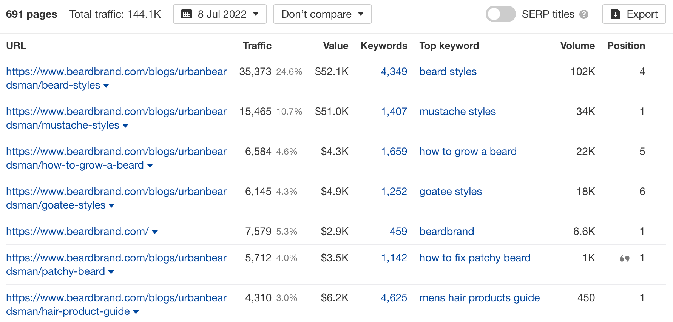Open the goatee-styles blog URL link
673x322 pixels.
coord(116,198)
